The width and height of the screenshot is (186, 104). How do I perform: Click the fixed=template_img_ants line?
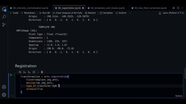[43, 80]
